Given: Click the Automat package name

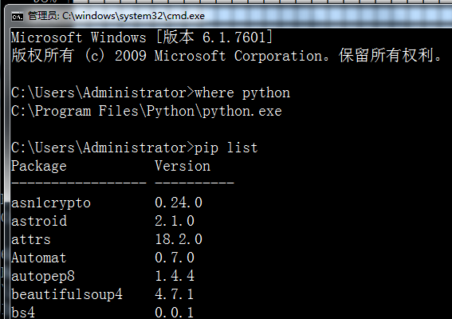Looking at the screenshot, I should click(39, 258).
